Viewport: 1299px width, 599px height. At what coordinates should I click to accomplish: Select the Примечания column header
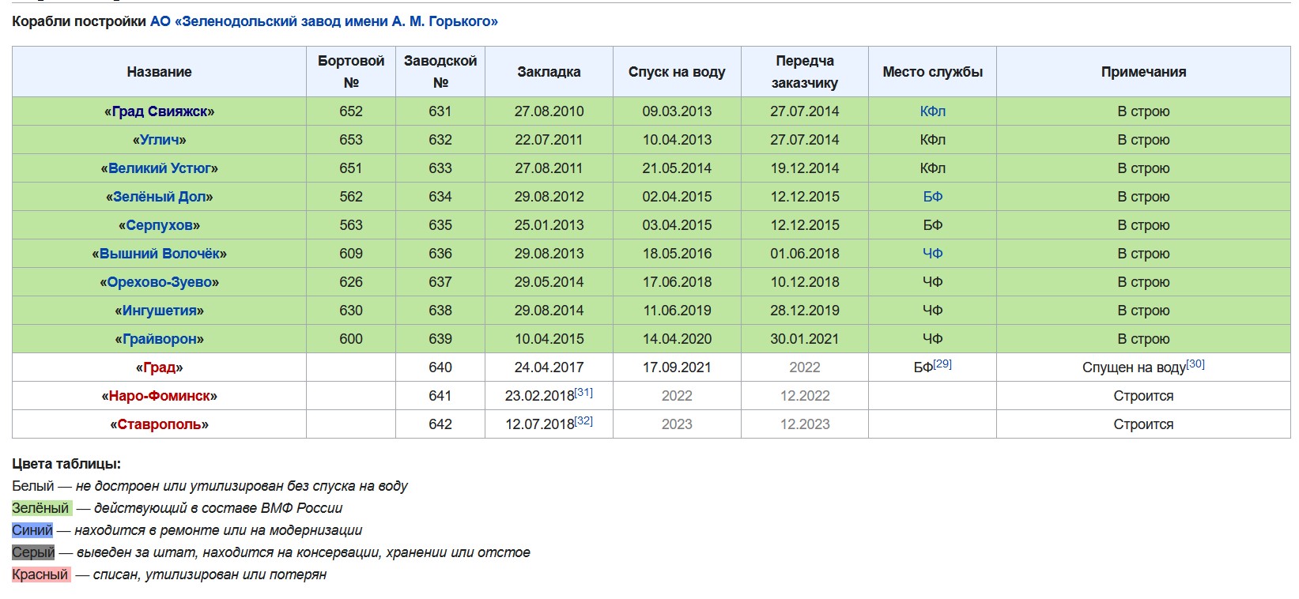point(1143,72)
